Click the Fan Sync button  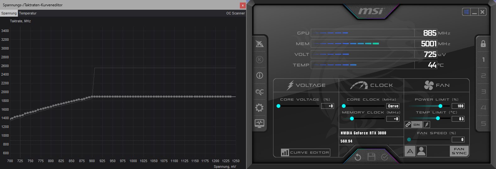coord(459,151)
